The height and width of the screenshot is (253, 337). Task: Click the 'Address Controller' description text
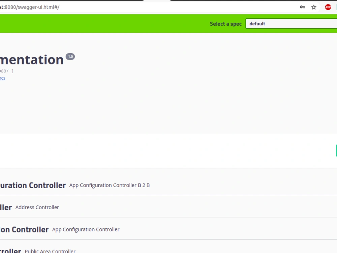tap(37, 207)
